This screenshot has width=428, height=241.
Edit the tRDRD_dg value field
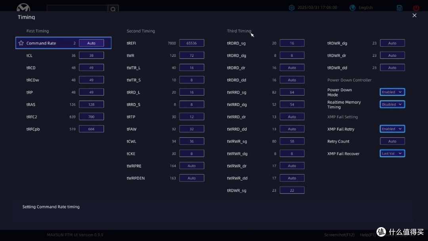coord(292,55)
